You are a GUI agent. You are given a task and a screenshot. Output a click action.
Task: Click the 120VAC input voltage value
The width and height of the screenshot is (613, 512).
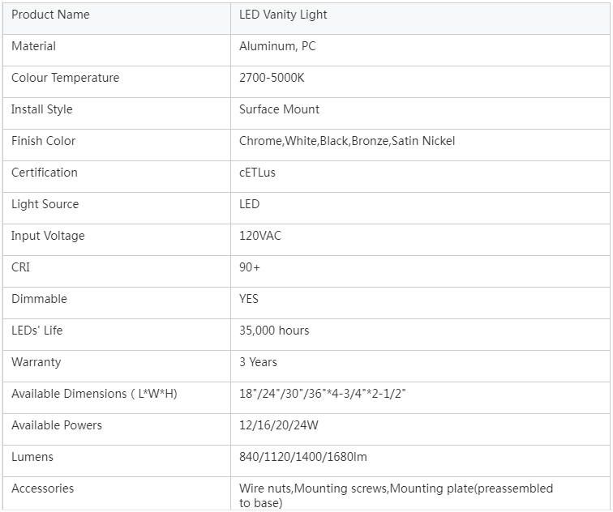tap(260, 236)
